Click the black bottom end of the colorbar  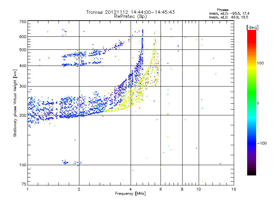click(x=252, y=173)
